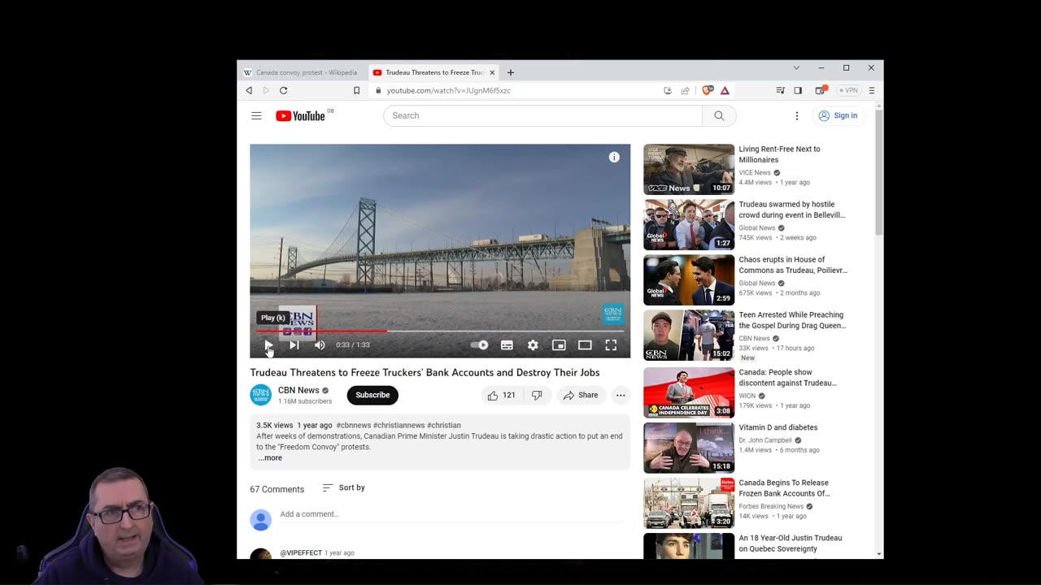This screenshot has width=1041, height=585.
Task: Open video player settings gear
Action: [x=533, y=345]
